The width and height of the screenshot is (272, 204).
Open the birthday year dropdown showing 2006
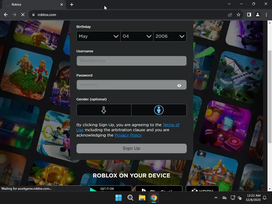pyautogui.click(x=170, y=36)
